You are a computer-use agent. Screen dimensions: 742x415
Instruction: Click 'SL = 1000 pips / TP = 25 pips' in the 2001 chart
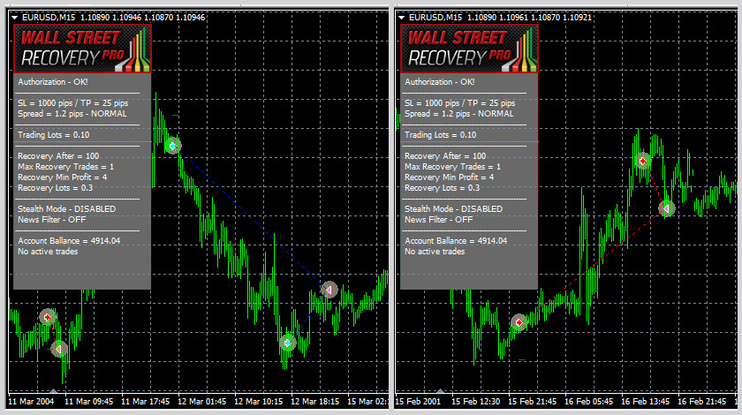coord(459,103)
